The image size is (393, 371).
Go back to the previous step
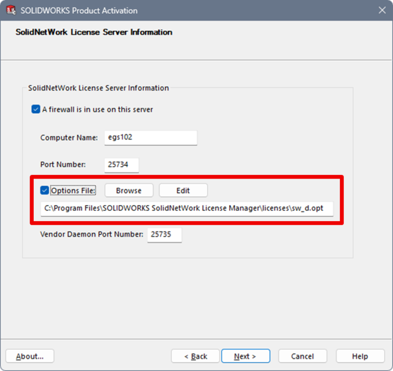195,356
